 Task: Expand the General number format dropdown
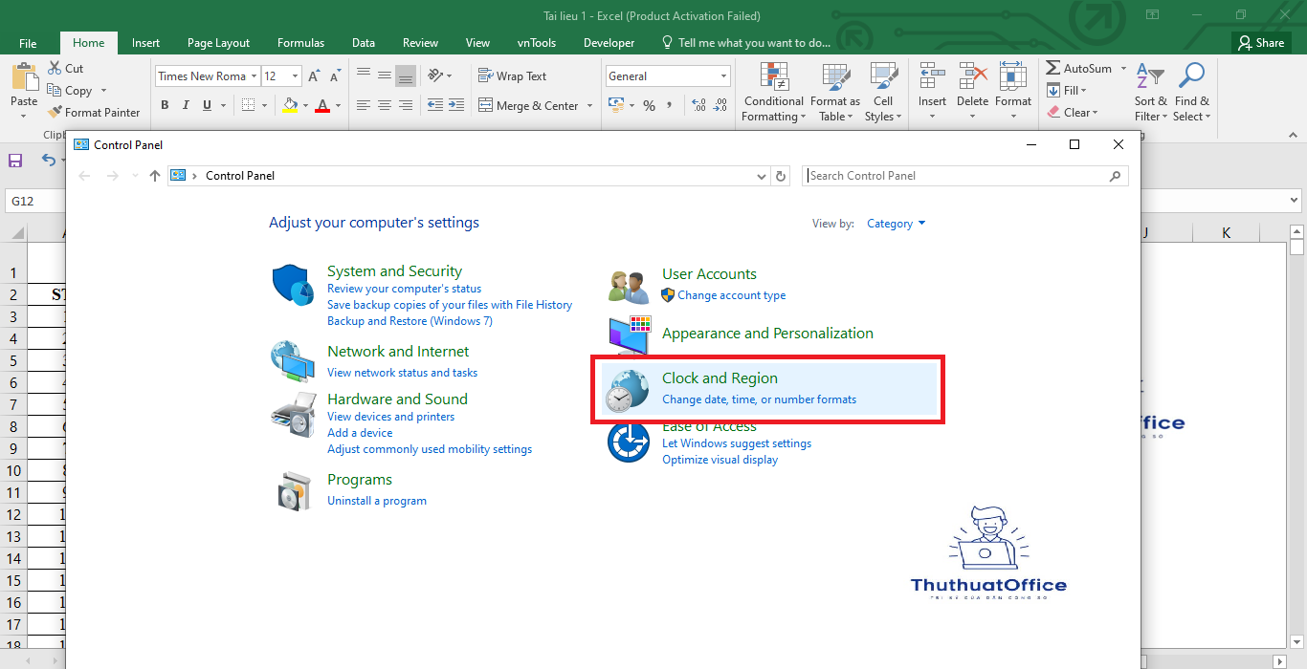pyautogui.click(x=723, y=76)
